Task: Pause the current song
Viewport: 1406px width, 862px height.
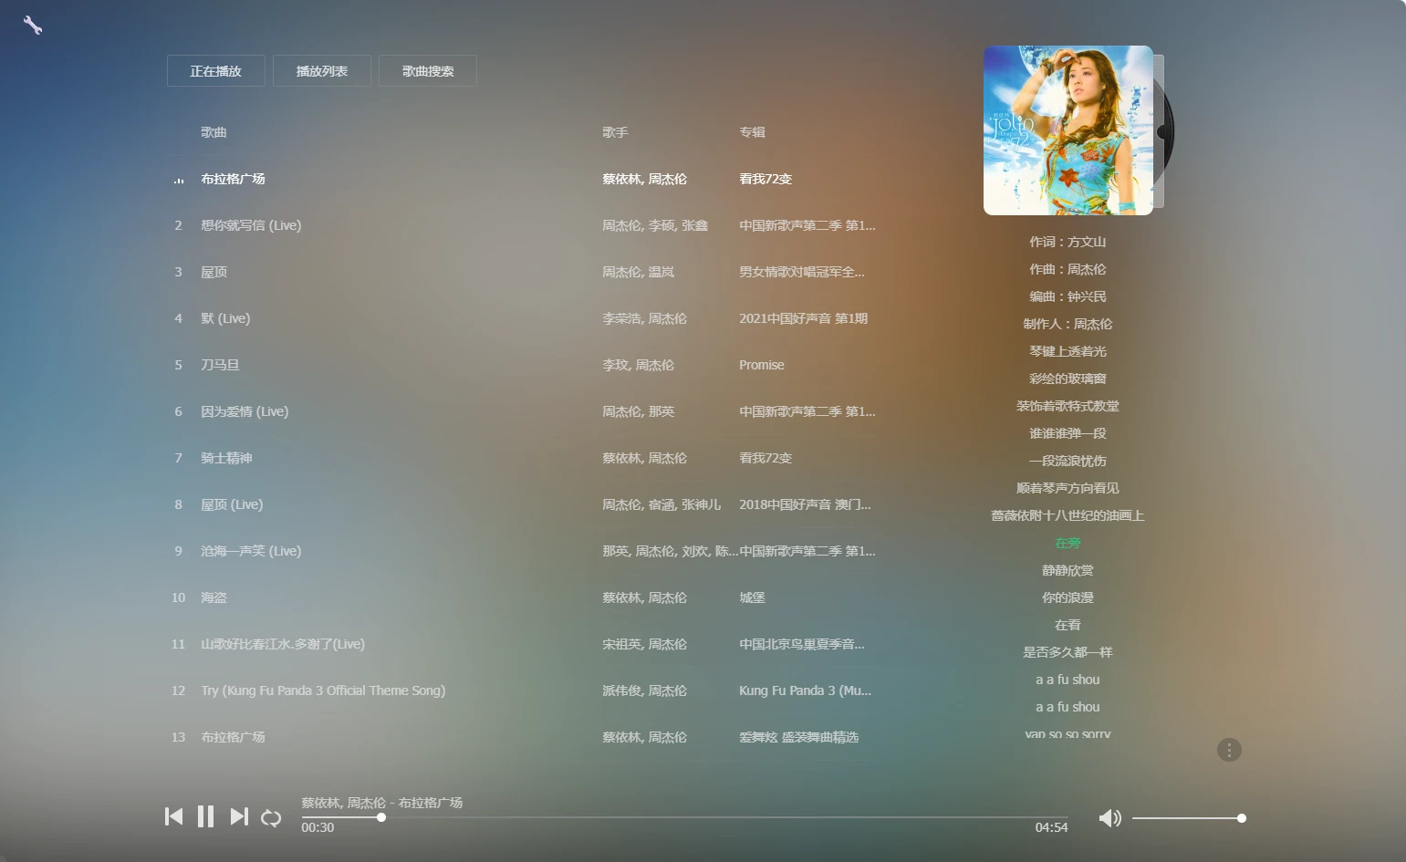Action: click(x=206, y=816)
